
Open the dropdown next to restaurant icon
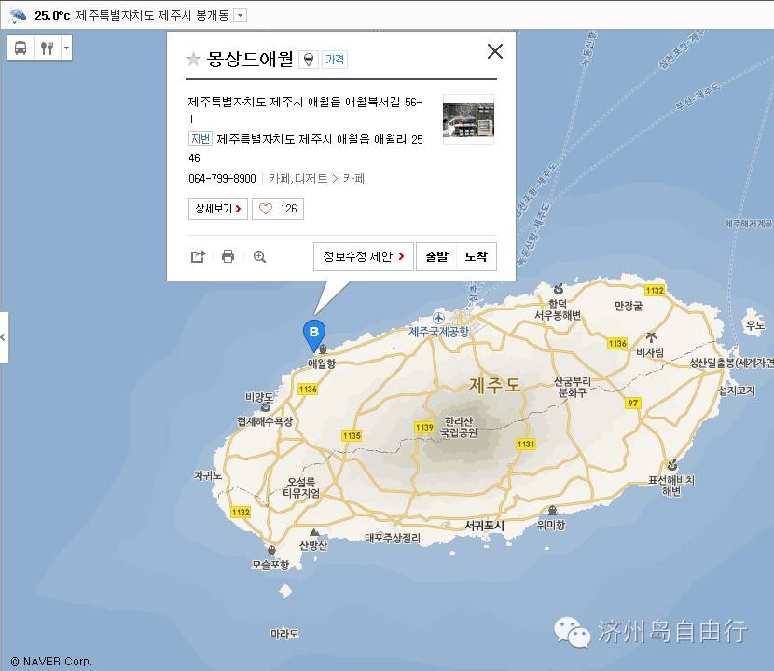pyautogui.click(x=66, y=48)
